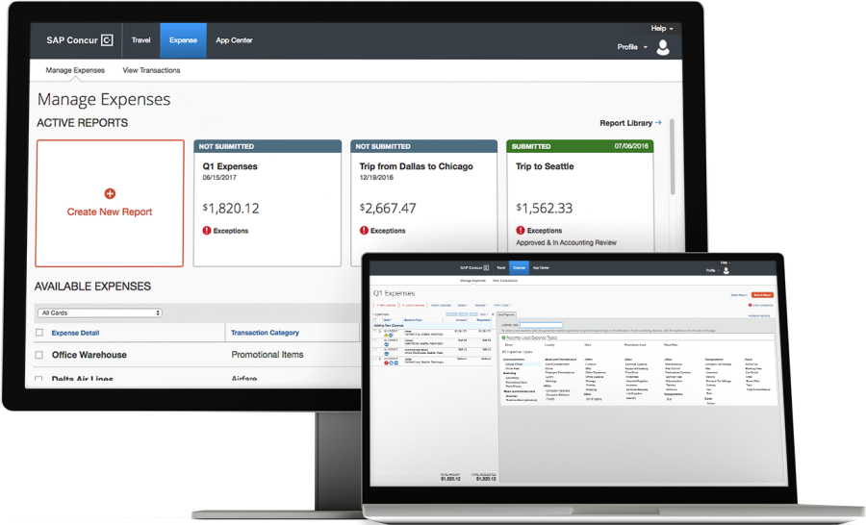The width and height of the screenshot is (866, 525).
Task: Click the 07/06/2016 submitted date
Action: (631, 146)
